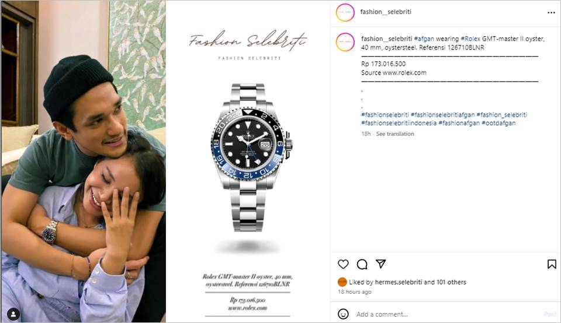The image size is (561, 323).
Task: Follow the #fashionselebritiafgan hashtag
Action: tap(442, 115)
